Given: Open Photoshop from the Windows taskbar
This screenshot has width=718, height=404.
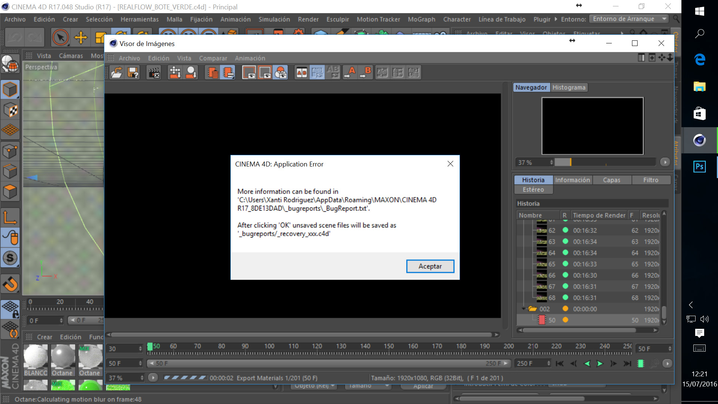Looking at the screenshot, I should coord(700,166).
